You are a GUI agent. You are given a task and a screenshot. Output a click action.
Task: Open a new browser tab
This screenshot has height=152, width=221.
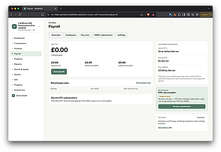61,9
